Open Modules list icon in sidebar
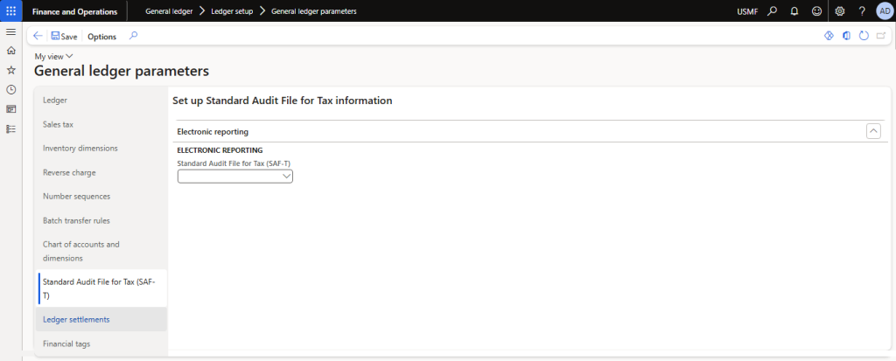The width and height of the screenshot is (896, 361). [11, 128]
